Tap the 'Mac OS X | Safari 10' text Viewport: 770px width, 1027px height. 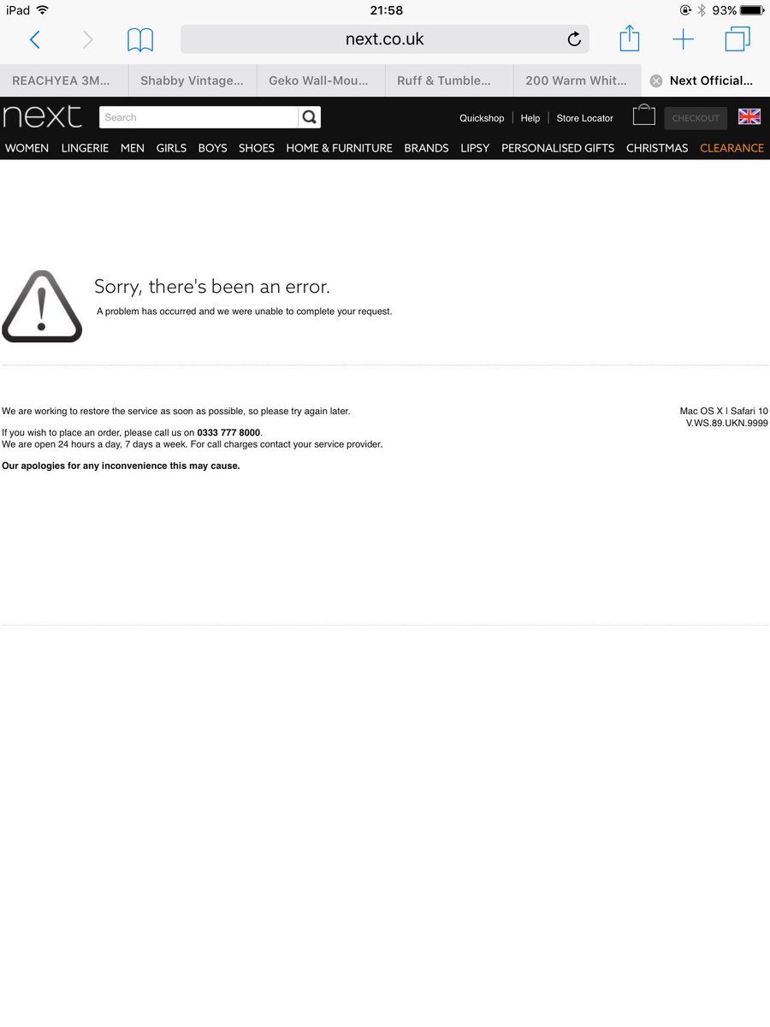click(724, 412)
